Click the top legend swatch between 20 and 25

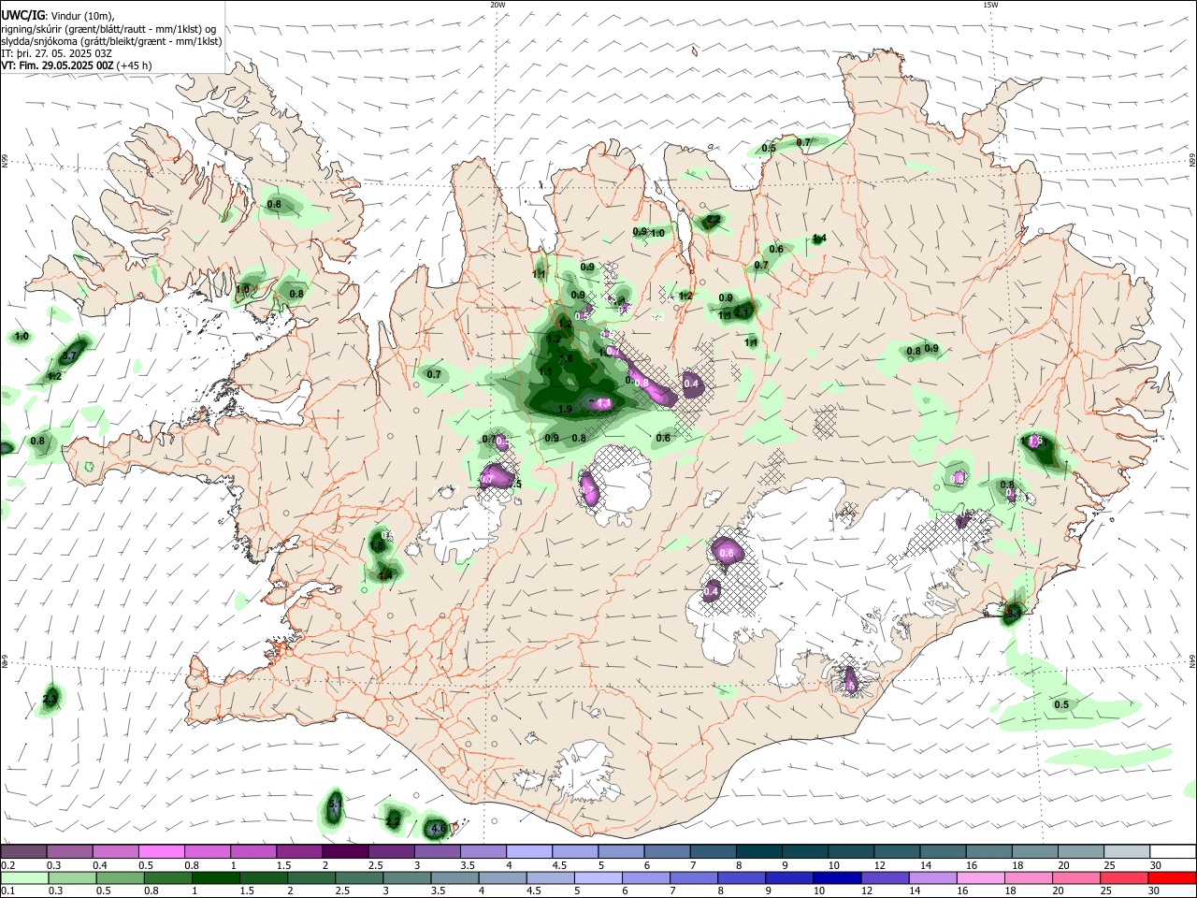click(1081, 851)
